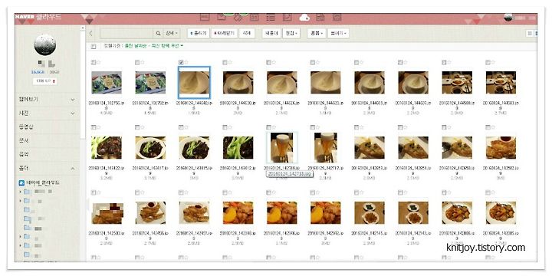
Task: Tick the checkbox for 20160124_142500.jpg
Action: pyautogui.click(x=94, y=192)
